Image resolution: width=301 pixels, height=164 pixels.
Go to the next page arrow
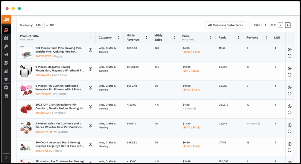point(288,25)
